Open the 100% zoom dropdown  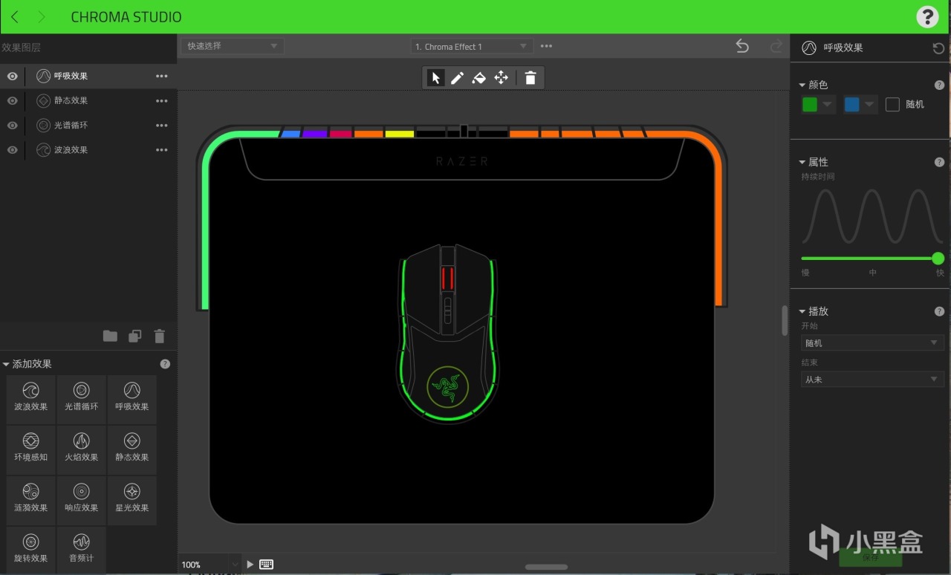[210, 565]
